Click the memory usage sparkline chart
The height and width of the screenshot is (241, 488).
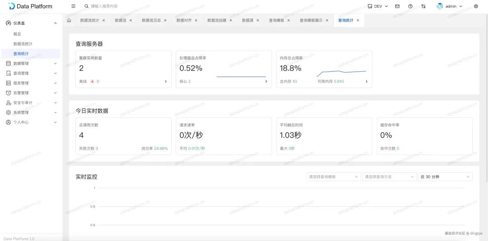pos(342,73)
